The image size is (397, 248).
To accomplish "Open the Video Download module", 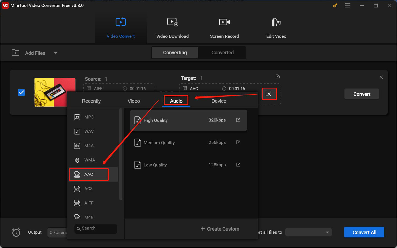I will tap(172, 28).
